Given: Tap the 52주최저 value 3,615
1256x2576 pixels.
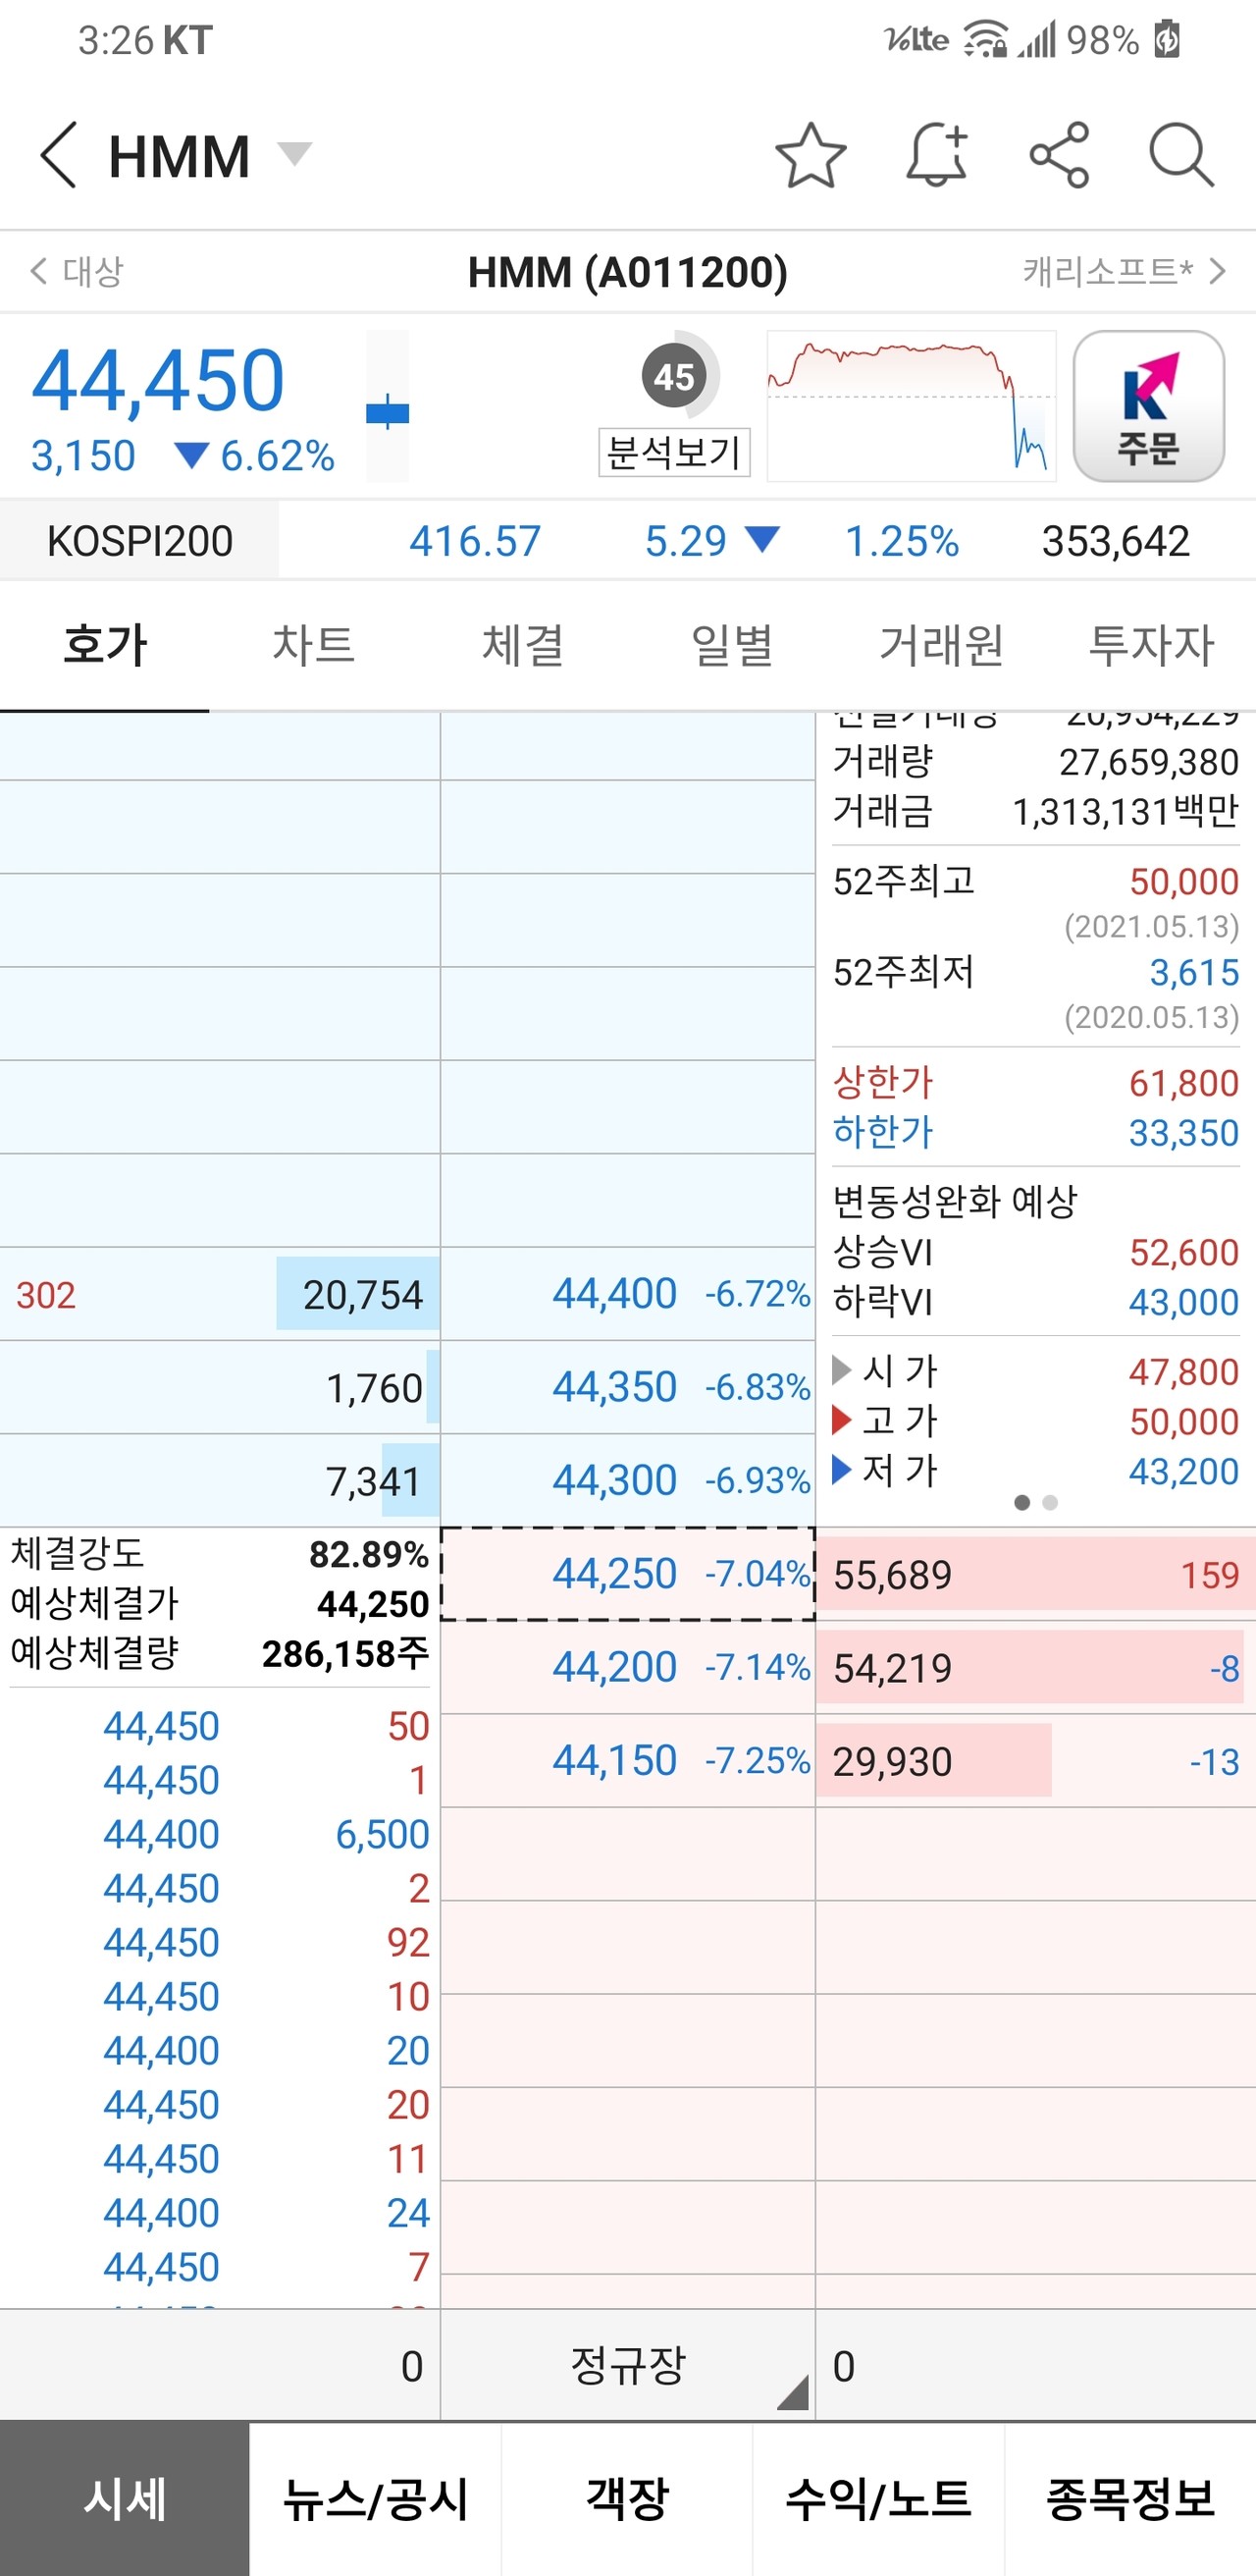Looking at the screenshot, I should click(x=1194, y=972).
